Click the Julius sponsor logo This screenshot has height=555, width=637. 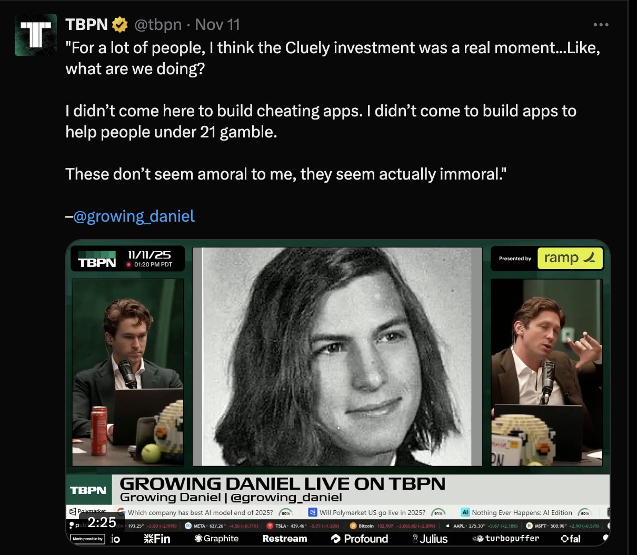point(430,539)
